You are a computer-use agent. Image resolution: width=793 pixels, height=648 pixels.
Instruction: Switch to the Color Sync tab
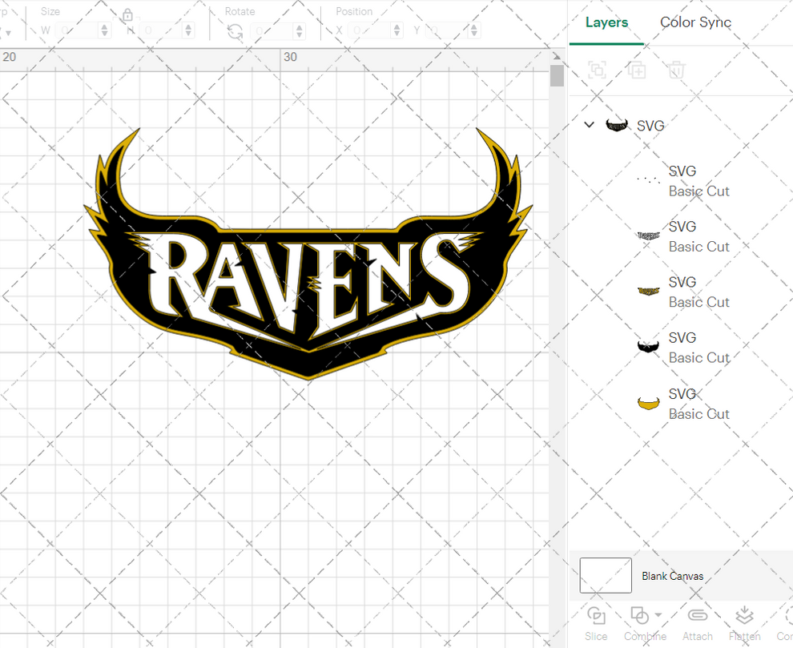pos(695,22)
